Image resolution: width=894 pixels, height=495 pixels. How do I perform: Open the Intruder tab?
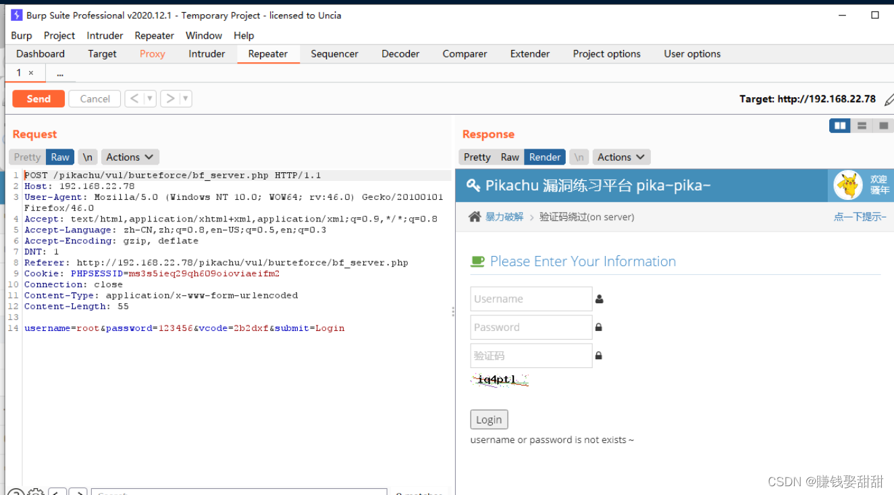click(207, 54)
